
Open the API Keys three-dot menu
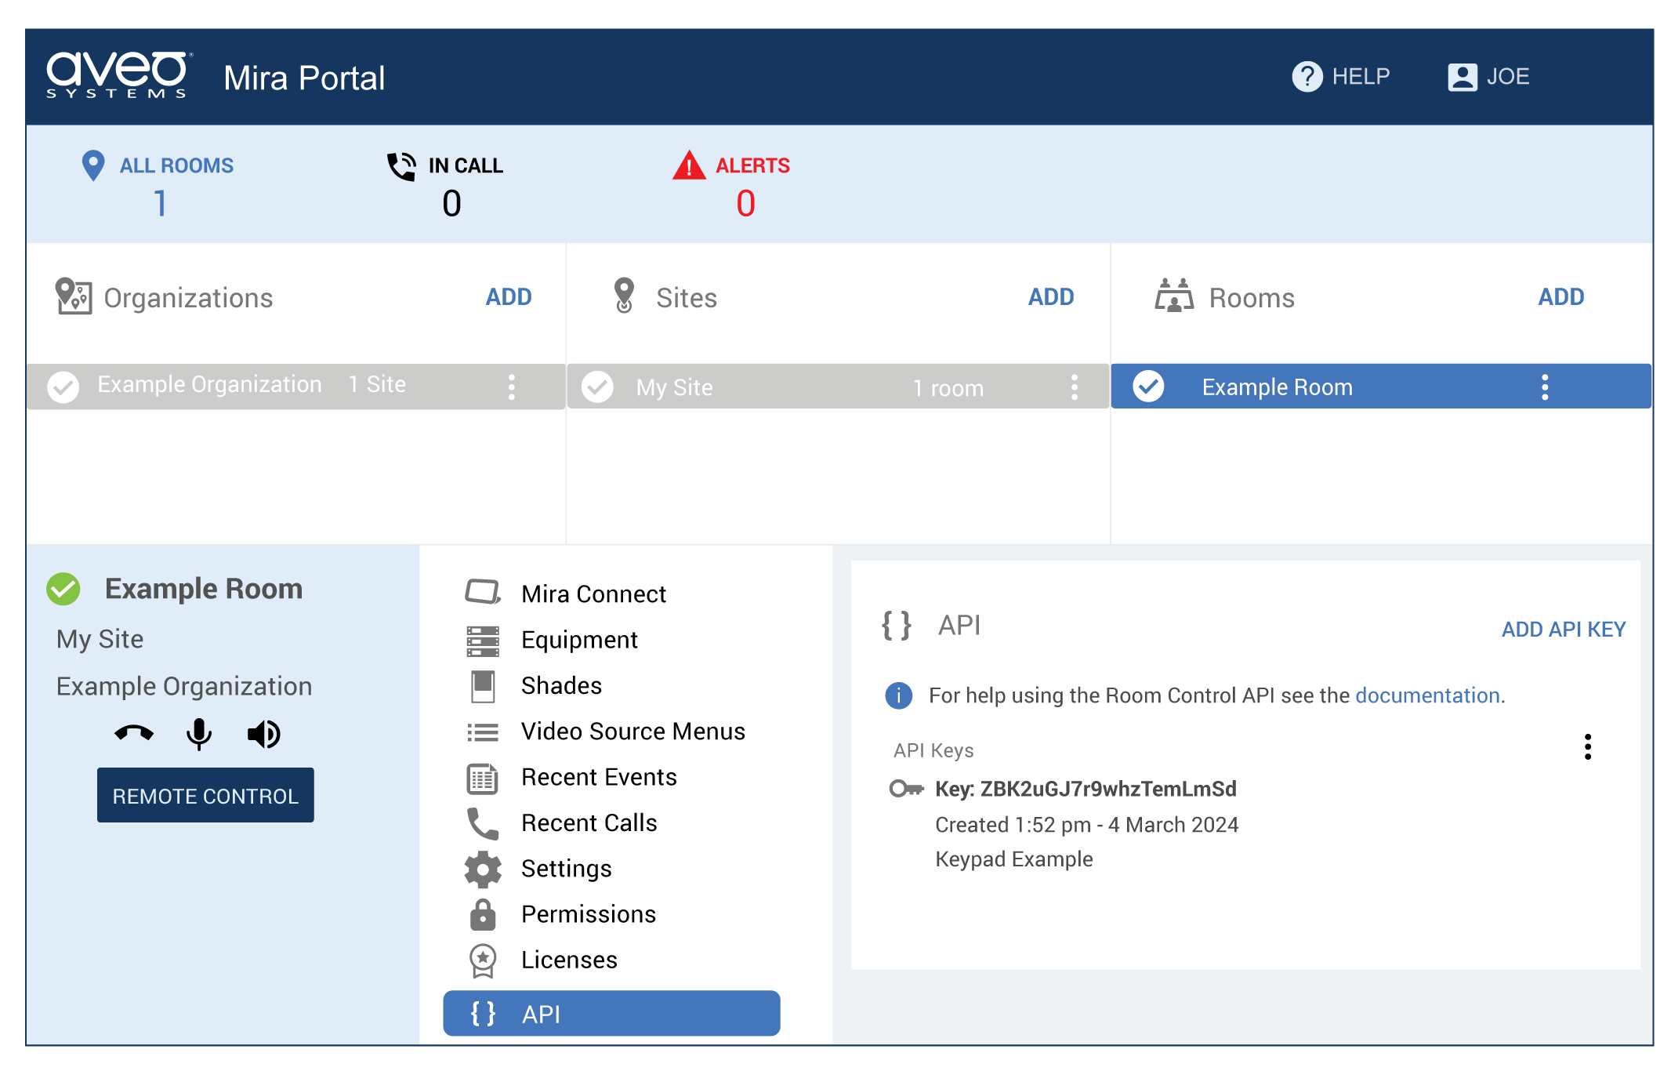[1587, 747]
